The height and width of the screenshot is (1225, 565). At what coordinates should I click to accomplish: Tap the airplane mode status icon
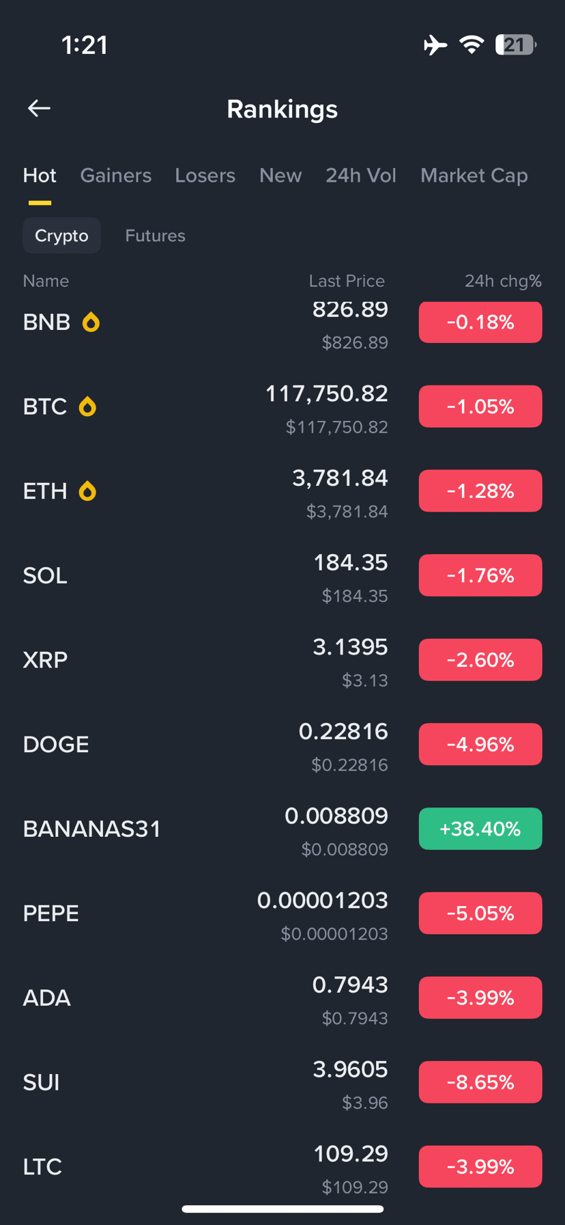(x=435, y=45)
